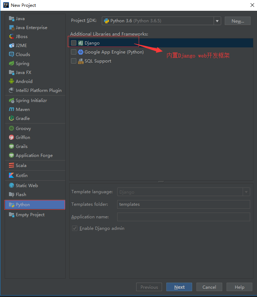
Task: Pick the Android robot icon
Action: (11, 82)
